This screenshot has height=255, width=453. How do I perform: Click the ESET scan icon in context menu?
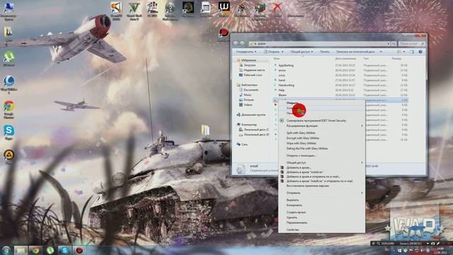pos(282,120)
